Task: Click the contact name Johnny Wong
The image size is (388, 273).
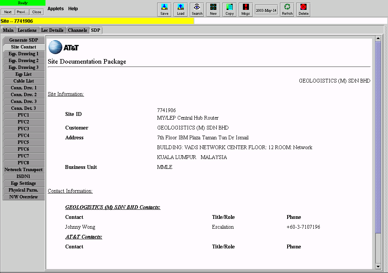Action: pyautogui.click(x=80, y=227)
